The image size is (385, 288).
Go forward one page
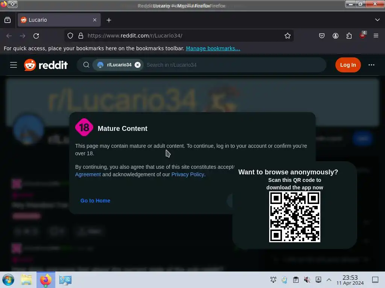click(x=23, y=36)
